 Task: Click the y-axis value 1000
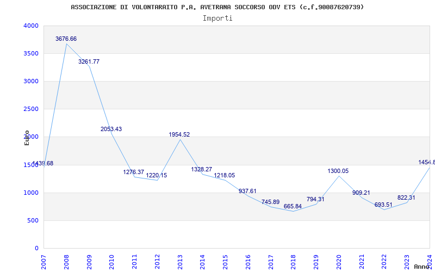[x=31, y=193]
